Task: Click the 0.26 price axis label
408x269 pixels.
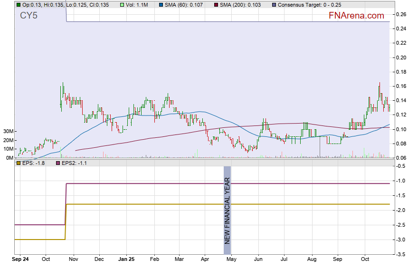Action: pos(401,14)
